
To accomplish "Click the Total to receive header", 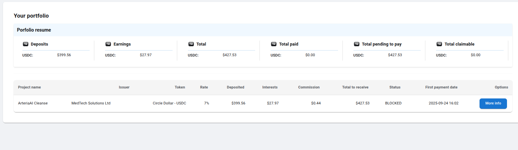I will coord(355,87).
